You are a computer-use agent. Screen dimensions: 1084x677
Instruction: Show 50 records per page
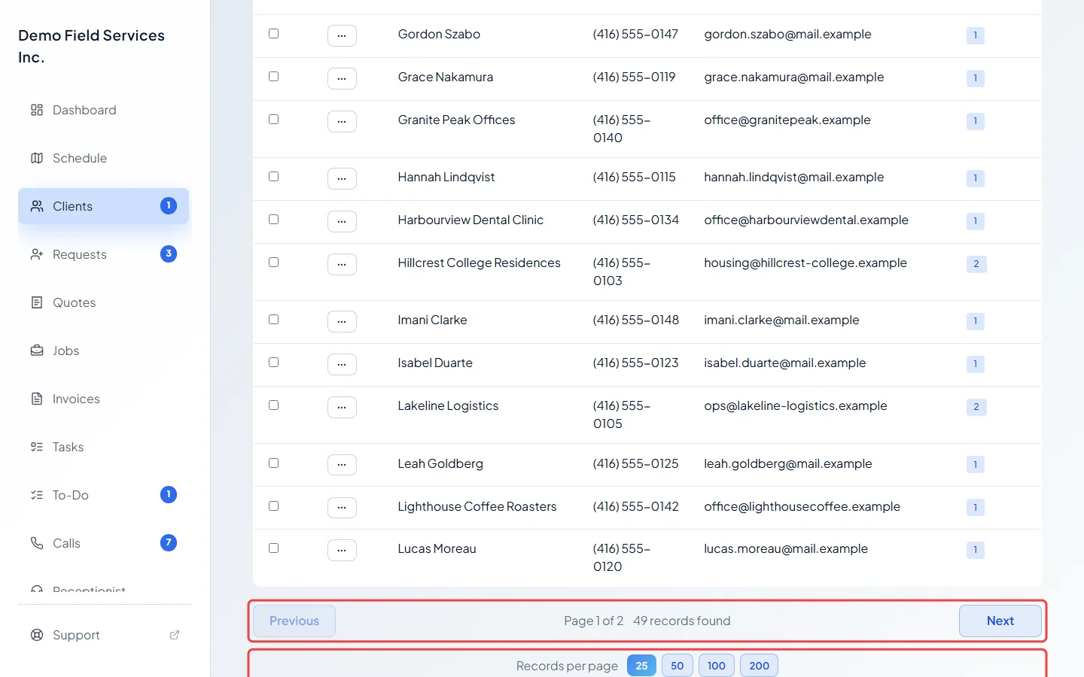tap(677, 666)
